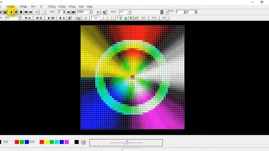Viewport: 269px width, 151px height.
Task: Click the grey frame scrollbar thumb
Action: pos(162,12)
